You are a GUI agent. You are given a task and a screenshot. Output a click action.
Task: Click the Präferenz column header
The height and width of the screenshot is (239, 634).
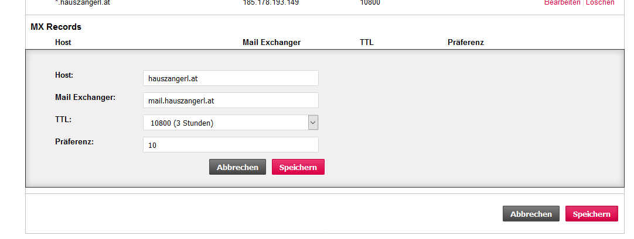pyautogui.click(x=465, y=43)
